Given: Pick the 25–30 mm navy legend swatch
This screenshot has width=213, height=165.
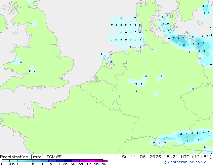Looking at the screenshot, I should pyautogui.click(x=68, y=161).
